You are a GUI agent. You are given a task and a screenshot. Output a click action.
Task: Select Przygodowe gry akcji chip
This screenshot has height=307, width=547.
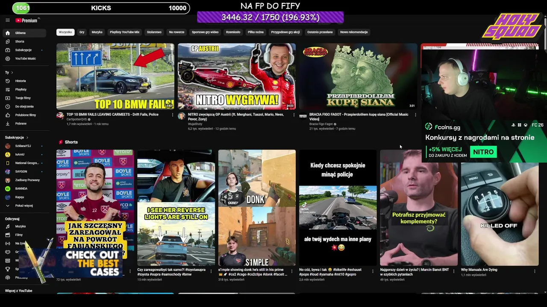pos(285,32)
